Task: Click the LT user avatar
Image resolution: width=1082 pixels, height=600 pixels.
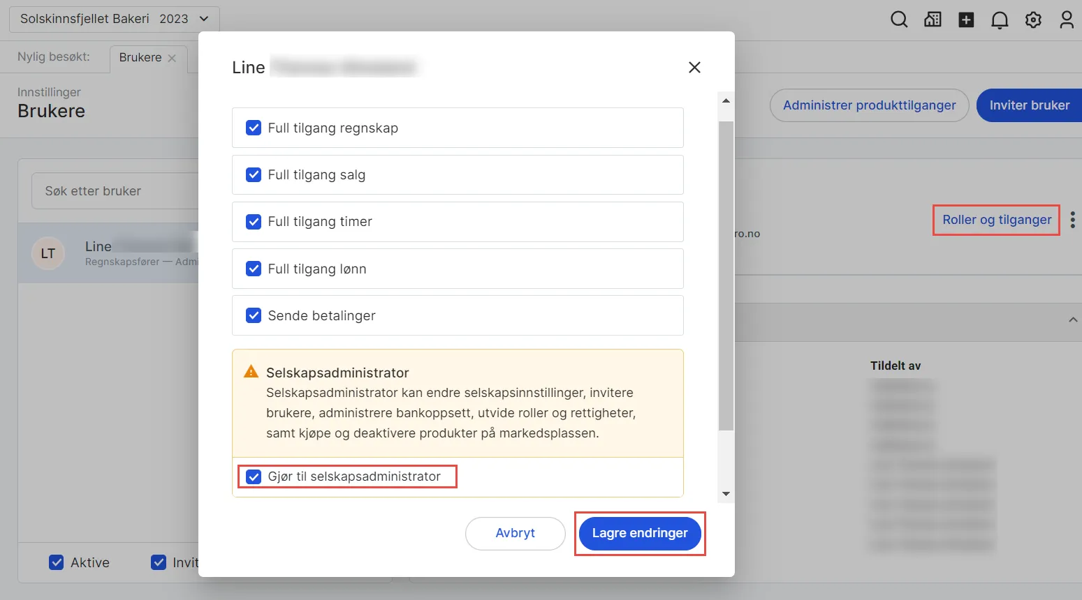Action: point(47,253)
